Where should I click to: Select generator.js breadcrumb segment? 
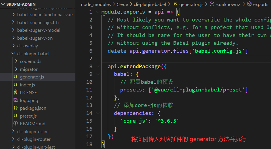pos(191,4)
